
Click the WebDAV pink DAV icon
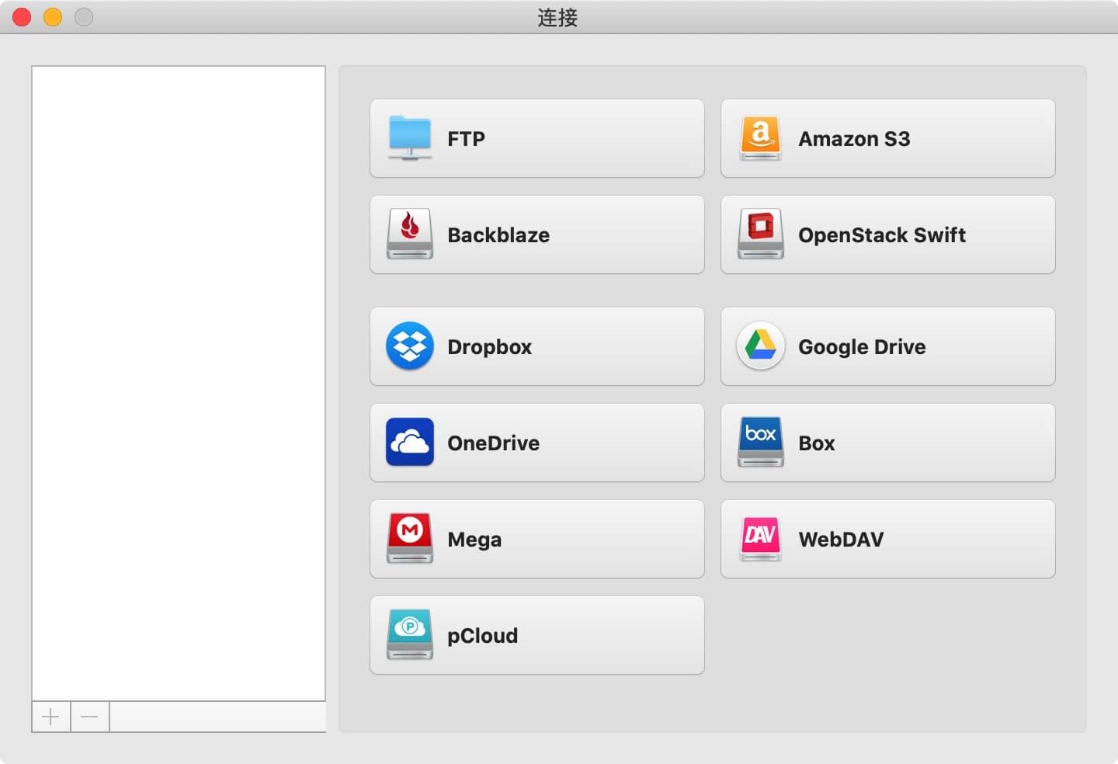point(761,538)
